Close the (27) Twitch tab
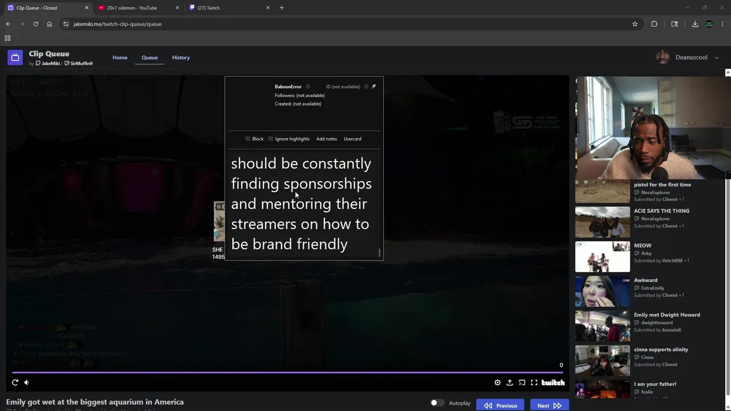 268,7
